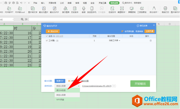180x109 pixels.
Task: Open the 公式 ribbon tab
Action: (62, 3)
